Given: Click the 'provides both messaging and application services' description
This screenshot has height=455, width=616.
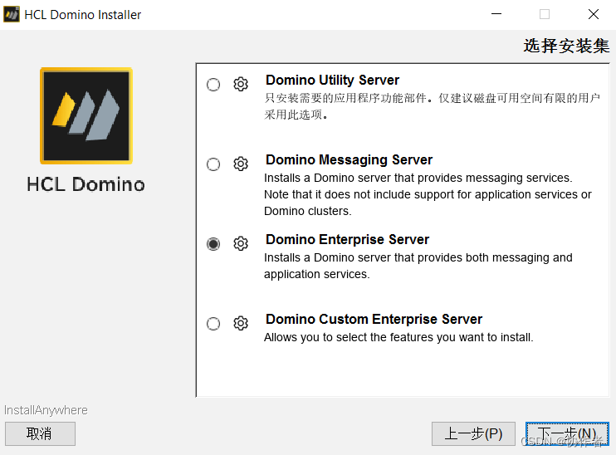Looking at the screenshot, I should (x=418, y=266).
